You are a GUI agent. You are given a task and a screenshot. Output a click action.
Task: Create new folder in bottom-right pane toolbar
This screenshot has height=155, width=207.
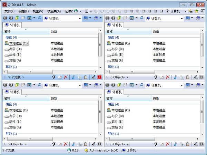pos(125,85)
